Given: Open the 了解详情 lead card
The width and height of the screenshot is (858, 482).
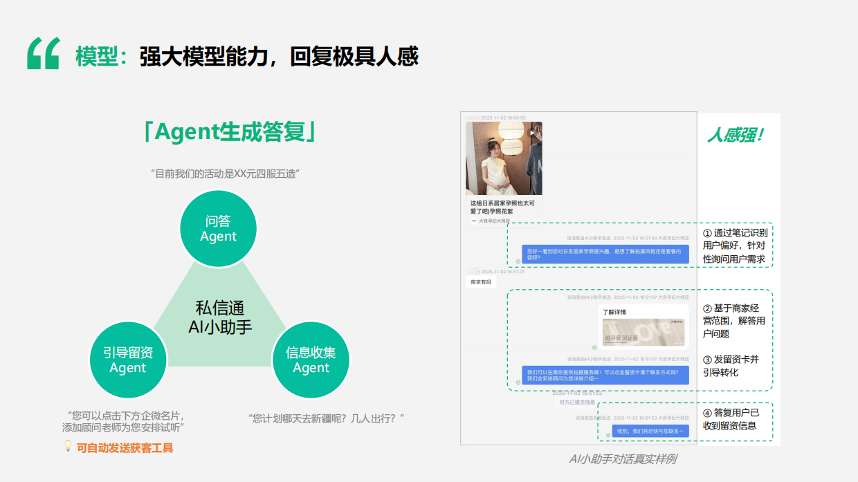Looking at the screenshot, I should click(x=643, y=328).
